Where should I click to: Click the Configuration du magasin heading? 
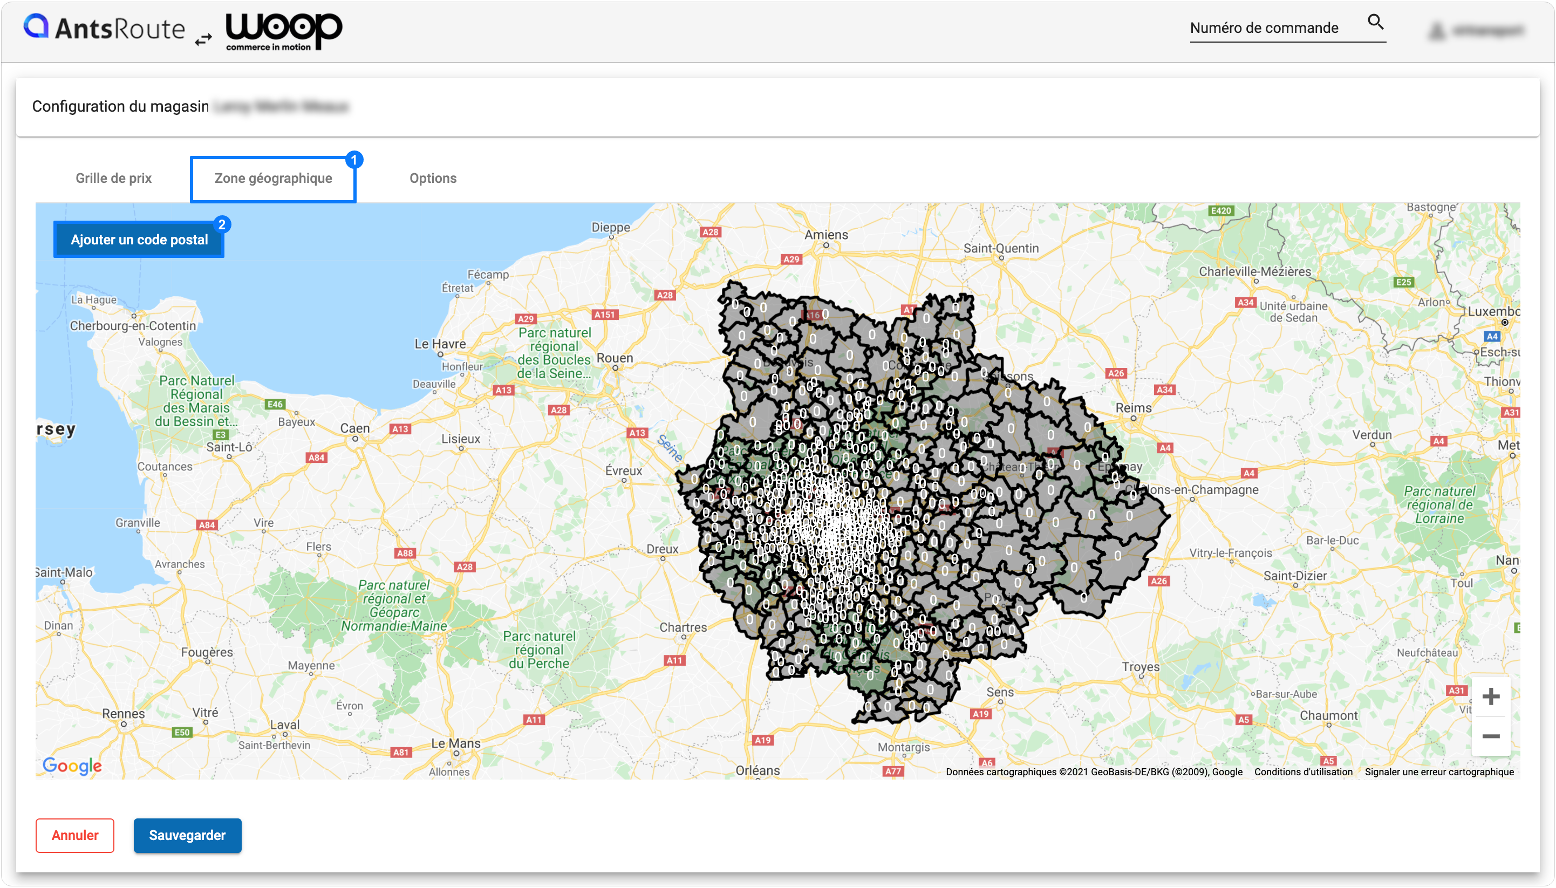point(121,106)
